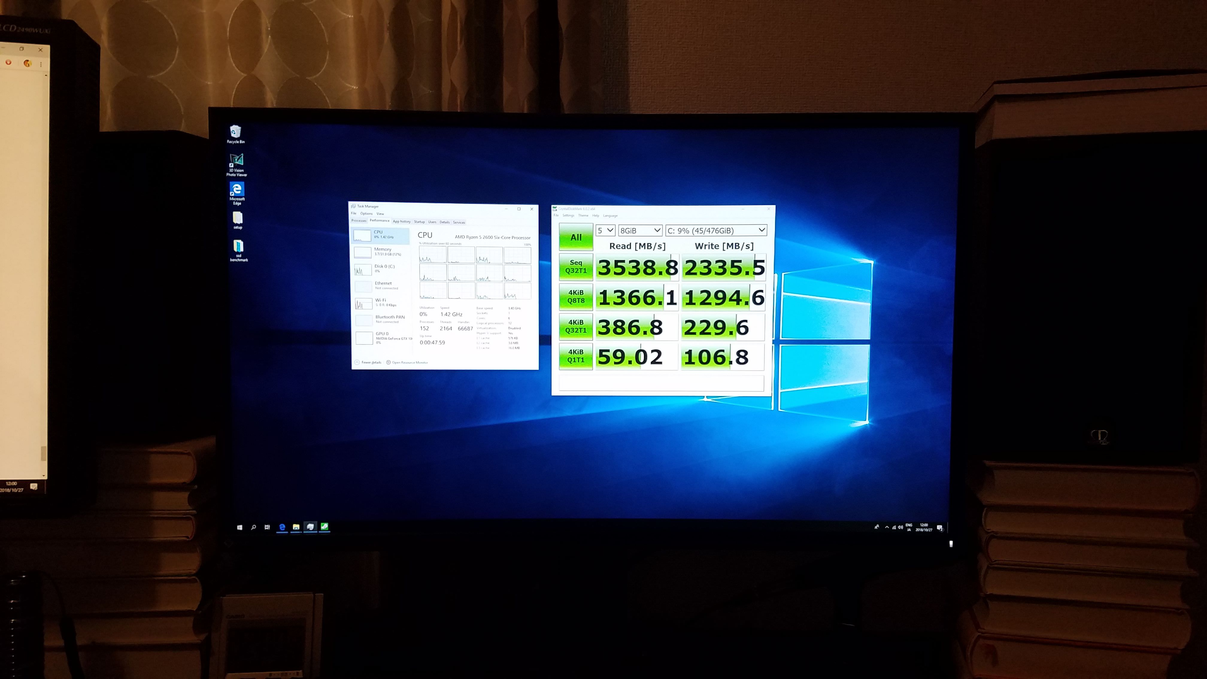Open the Recycle Bin desktop icon
The width and height of the screenshot is (1207, 679).
(235, 133)
